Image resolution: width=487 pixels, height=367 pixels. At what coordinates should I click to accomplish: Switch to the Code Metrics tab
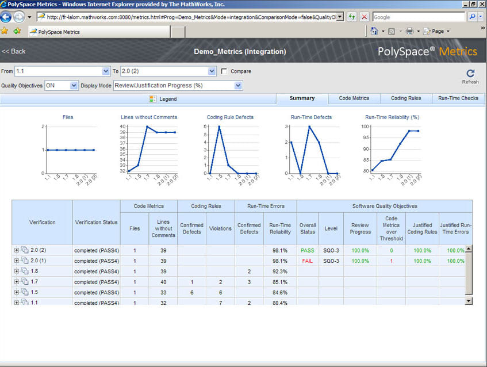tap(354, 98)
